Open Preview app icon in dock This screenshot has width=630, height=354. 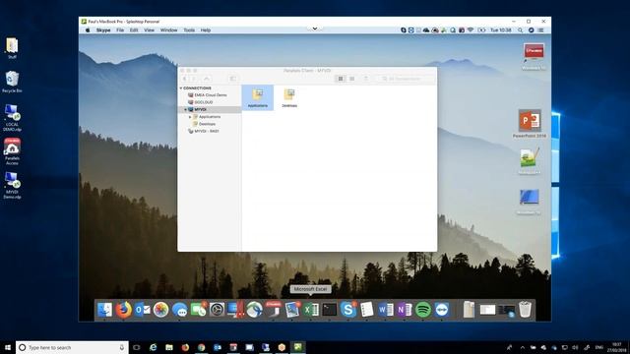[292, 310]
